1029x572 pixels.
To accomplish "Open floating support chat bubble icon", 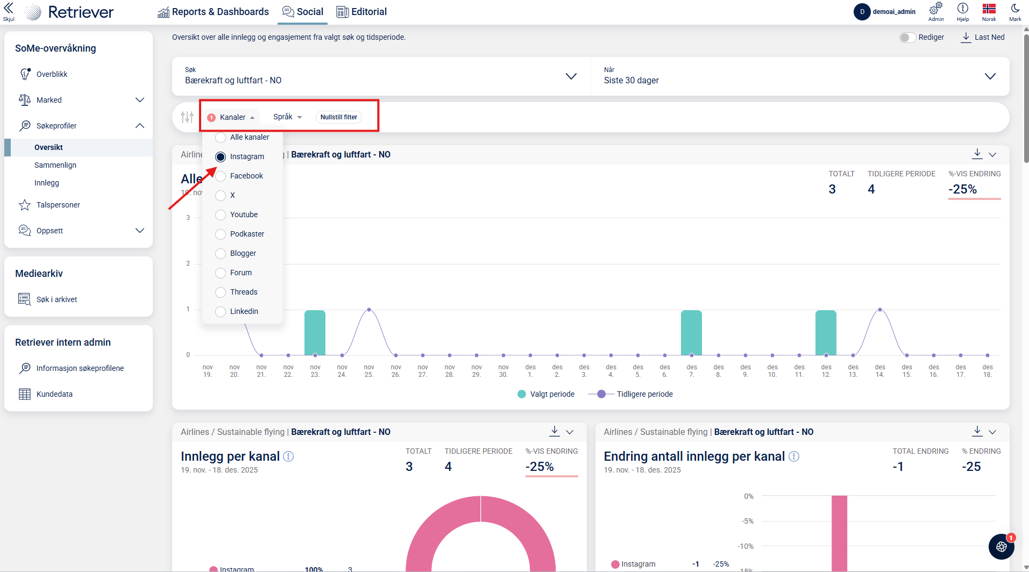I will 1001,547.
